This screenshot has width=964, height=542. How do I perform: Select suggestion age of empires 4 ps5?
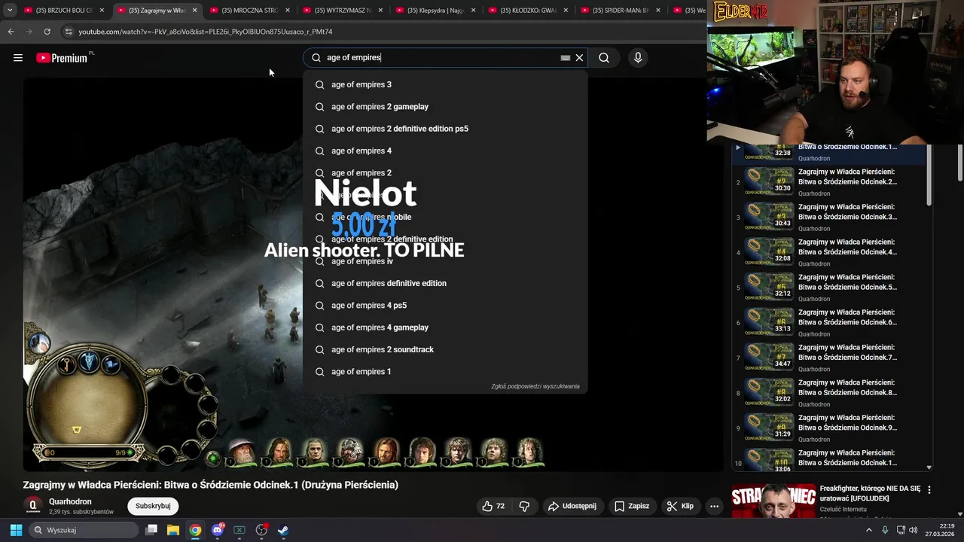coord(445,306)
